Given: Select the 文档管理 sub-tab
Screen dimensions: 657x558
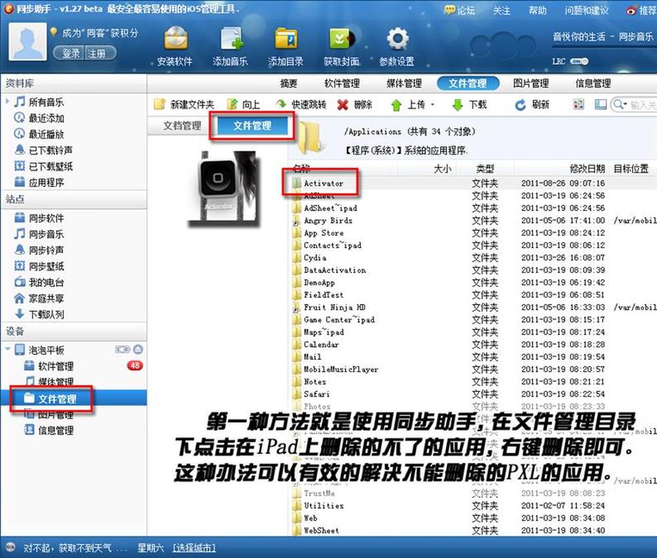Looking at the screenshot, I should [x=182, y=125].
